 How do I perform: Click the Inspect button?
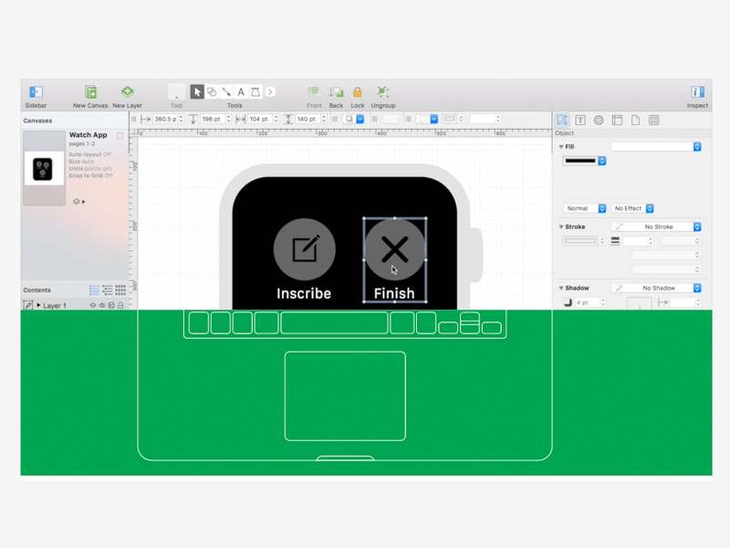(x=697, y=92)
